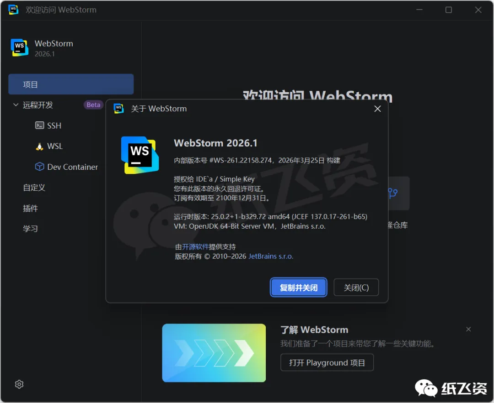Click the 了解 WebStorm heading

tap(314, 330)
